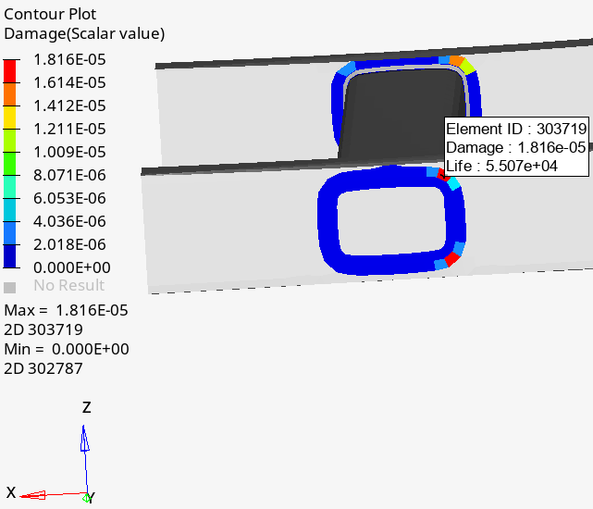Click the 2D 302787 min entity label
Screen dimensions: 593x509
(x=43, y=368)
